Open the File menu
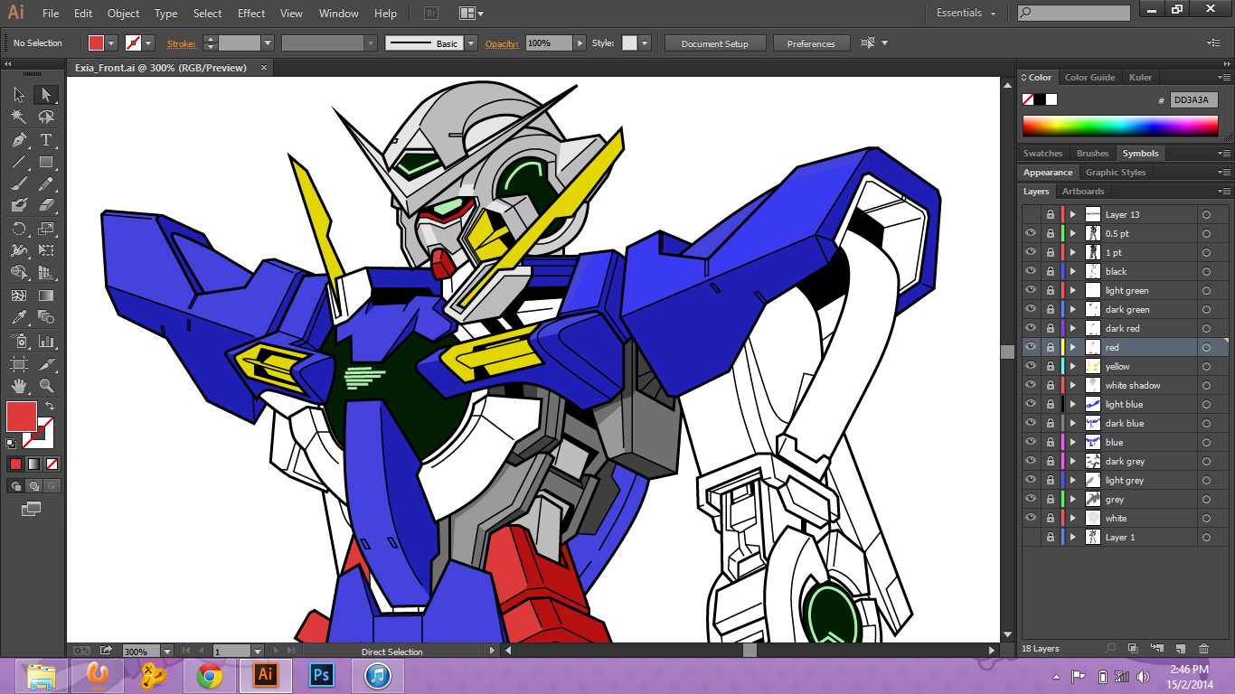The width and height of the screenshot is (1235, 694). tap(51, 14)
